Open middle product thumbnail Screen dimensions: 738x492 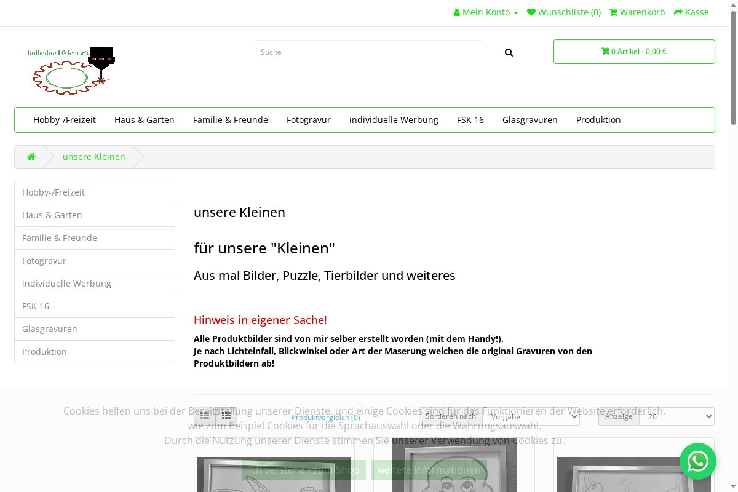(x=454, y=465)
